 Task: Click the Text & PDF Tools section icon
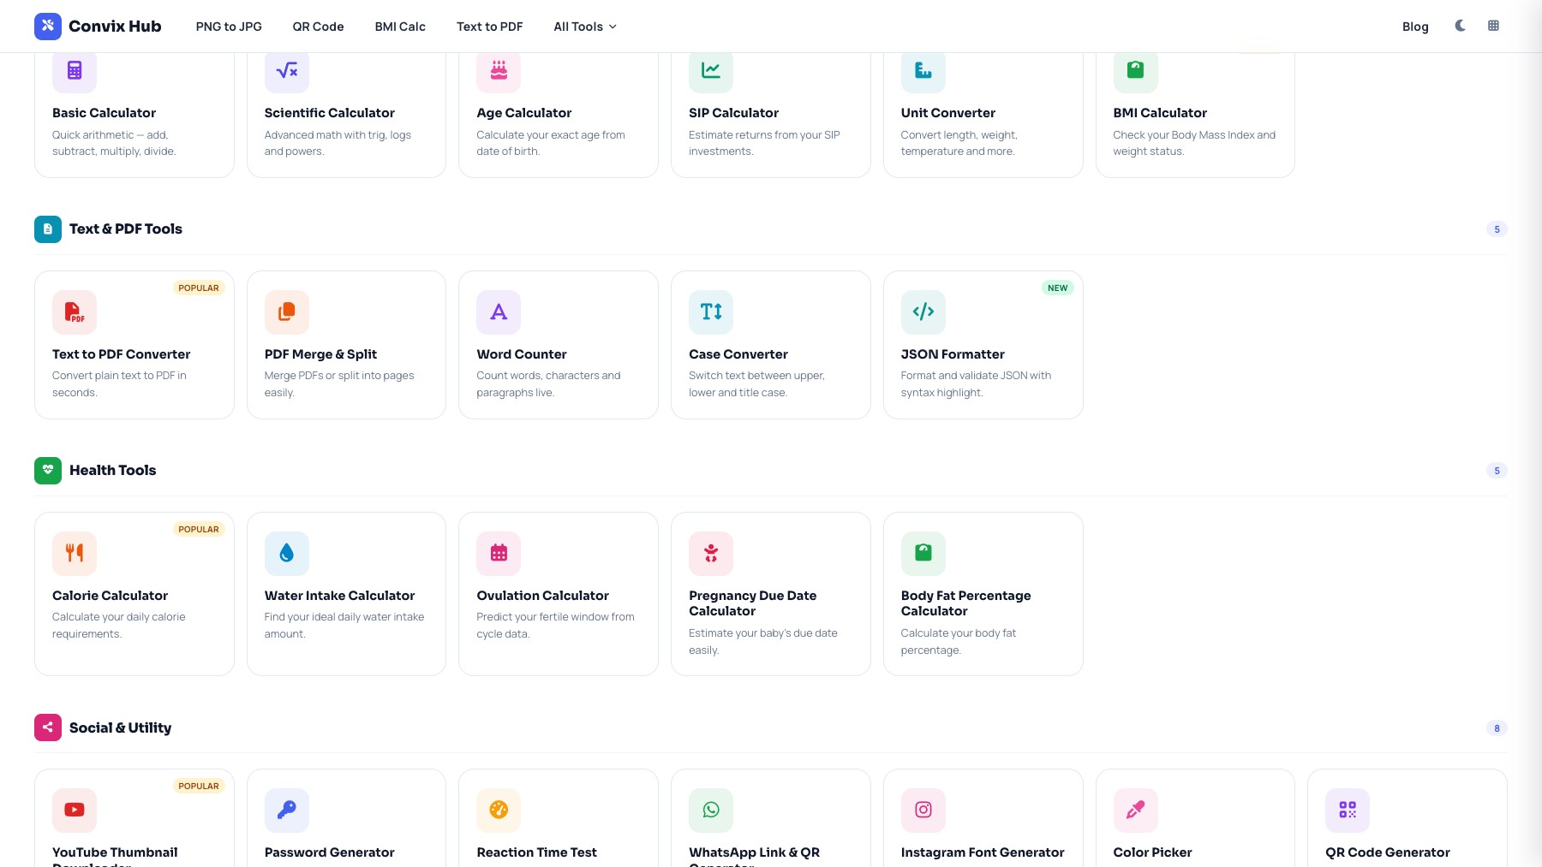48,229
